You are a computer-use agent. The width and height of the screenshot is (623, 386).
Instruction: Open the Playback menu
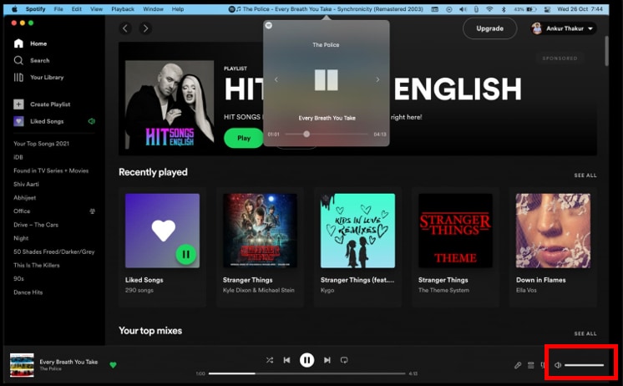coord(123,8)
